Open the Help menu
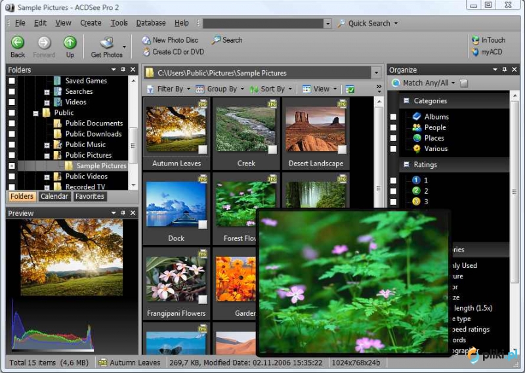 coord(182,23)
